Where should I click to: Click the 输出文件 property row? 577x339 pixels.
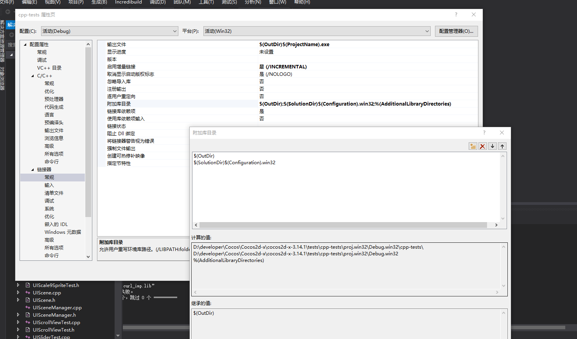coord(288,45)
